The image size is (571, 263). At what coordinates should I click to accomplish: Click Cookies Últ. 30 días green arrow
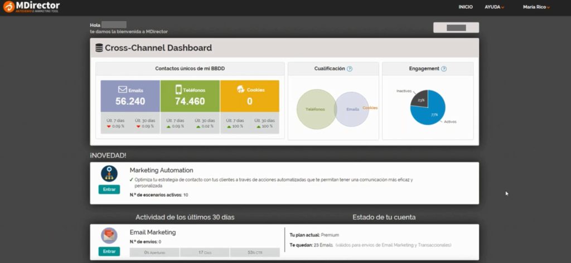coord(259,126)
